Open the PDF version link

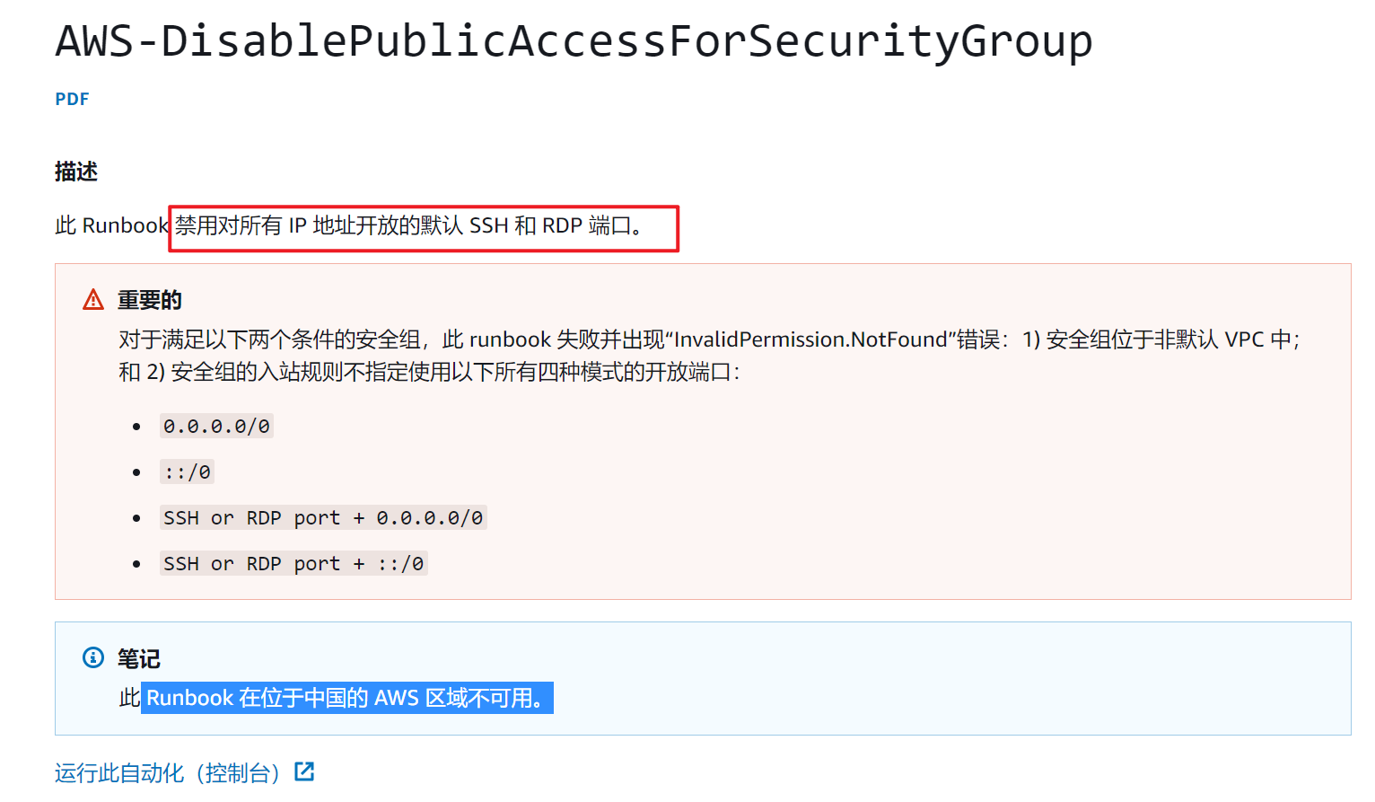coord(72,99)
